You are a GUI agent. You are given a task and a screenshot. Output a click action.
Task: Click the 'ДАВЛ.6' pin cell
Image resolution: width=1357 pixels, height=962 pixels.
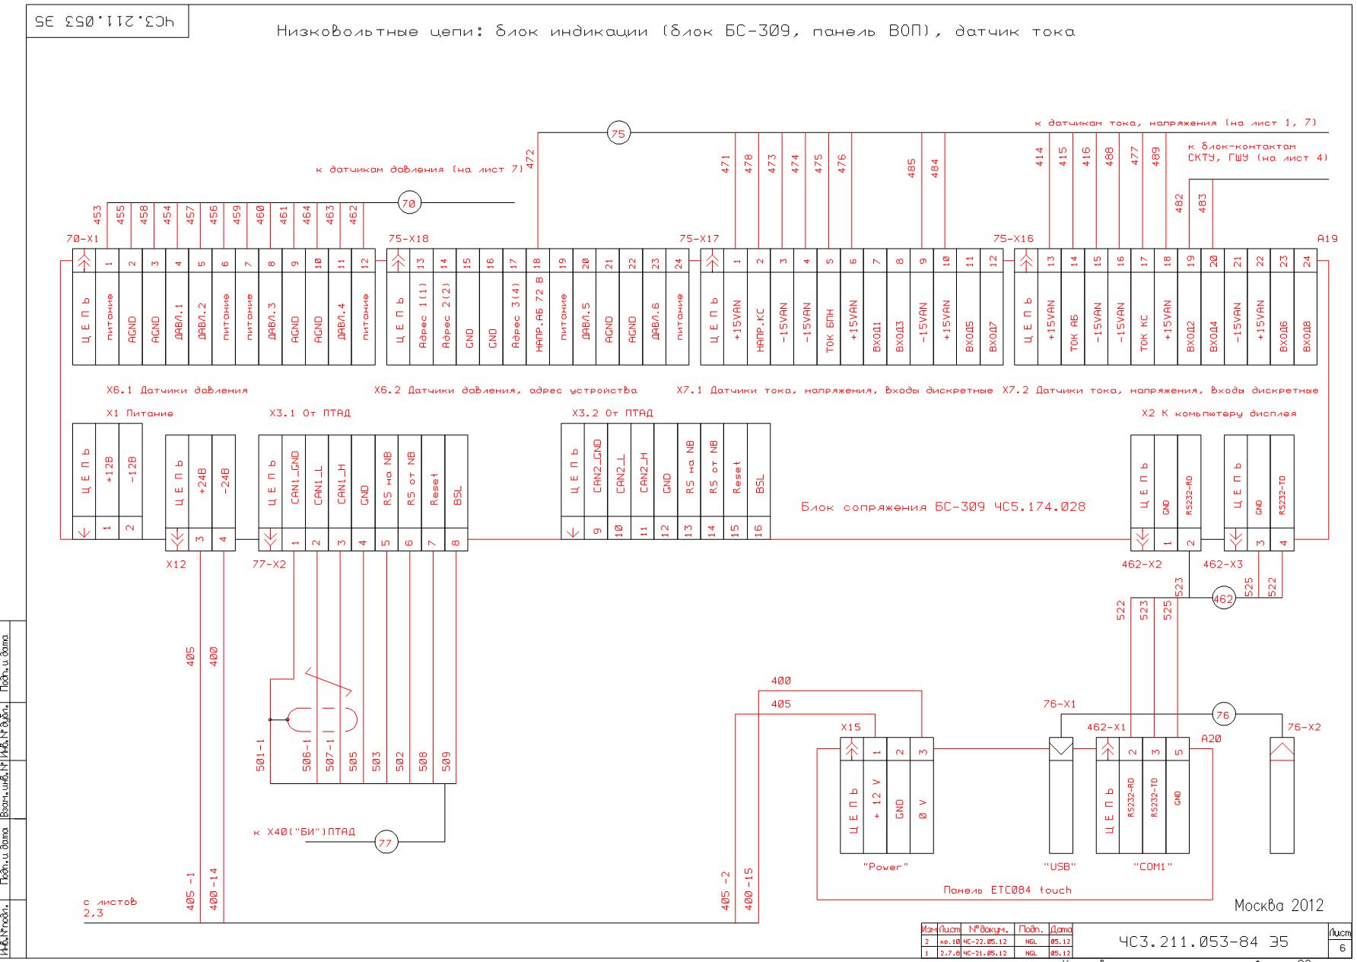654,319
